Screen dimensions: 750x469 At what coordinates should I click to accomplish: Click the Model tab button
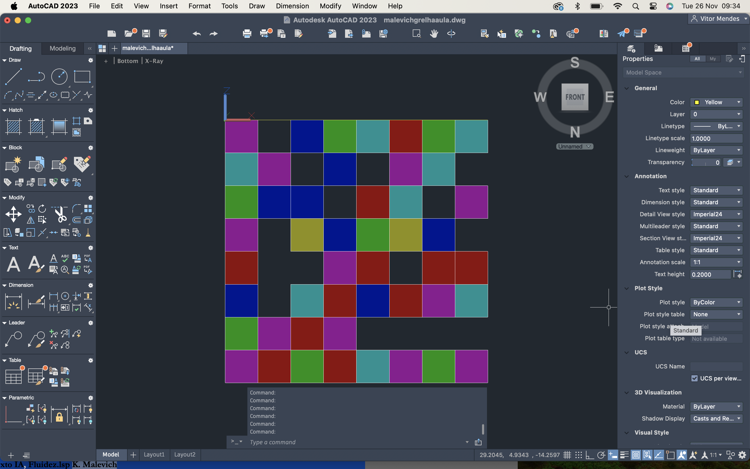[111, 454]
